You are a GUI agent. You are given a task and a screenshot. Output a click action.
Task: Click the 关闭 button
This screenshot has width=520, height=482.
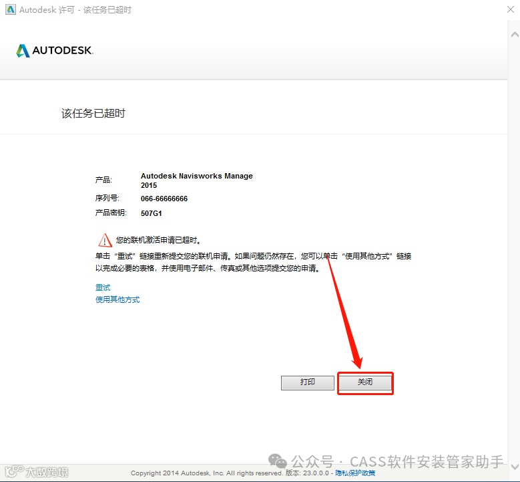[365, 382]
